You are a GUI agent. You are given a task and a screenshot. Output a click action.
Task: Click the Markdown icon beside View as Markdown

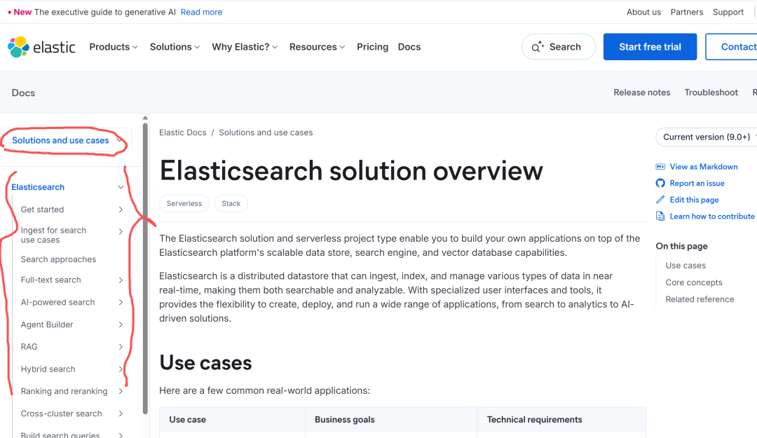pos(660,167)
